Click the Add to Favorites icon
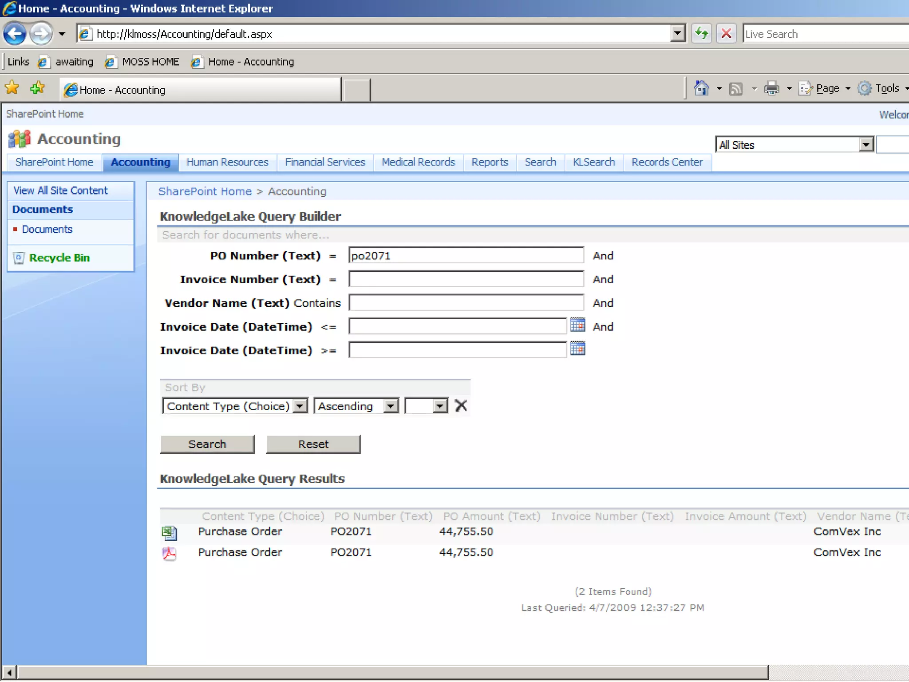 pyautogui.click(x=38, y=88)
